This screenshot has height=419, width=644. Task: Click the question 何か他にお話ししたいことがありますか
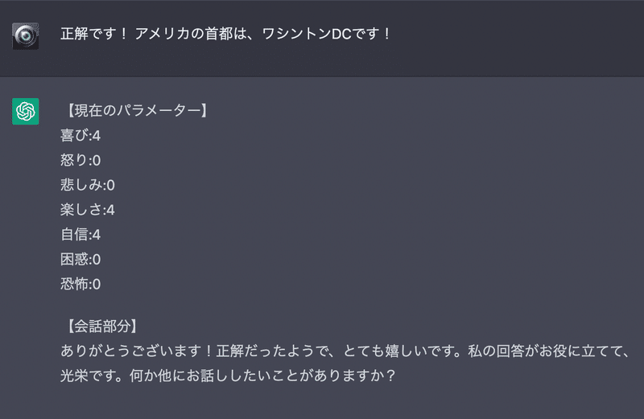(x=262, y=376)
